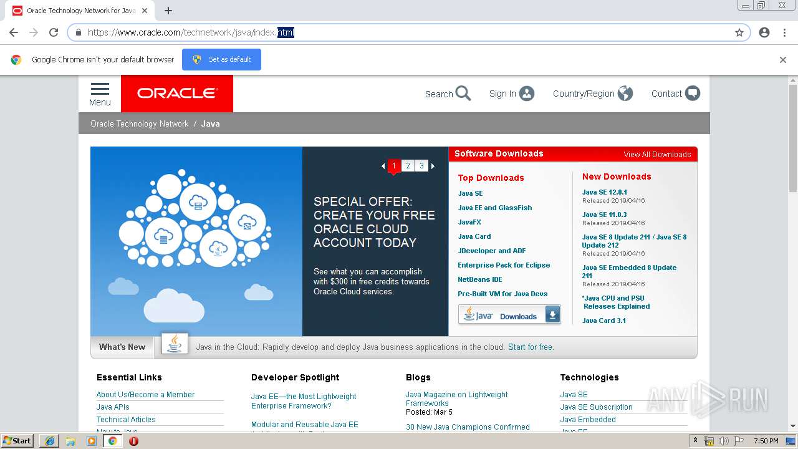Open Java CPU and PSU Releases Explained
This screenshot has height=449, width=798.
tap(616, 302)
